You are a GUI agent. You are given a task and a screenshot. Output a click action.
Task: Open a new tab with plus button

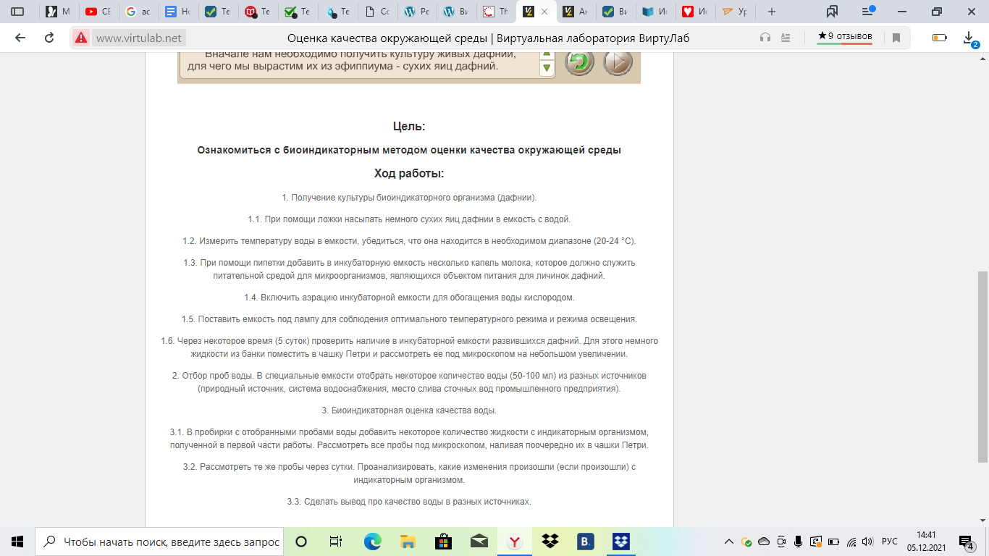pos(772,12)
